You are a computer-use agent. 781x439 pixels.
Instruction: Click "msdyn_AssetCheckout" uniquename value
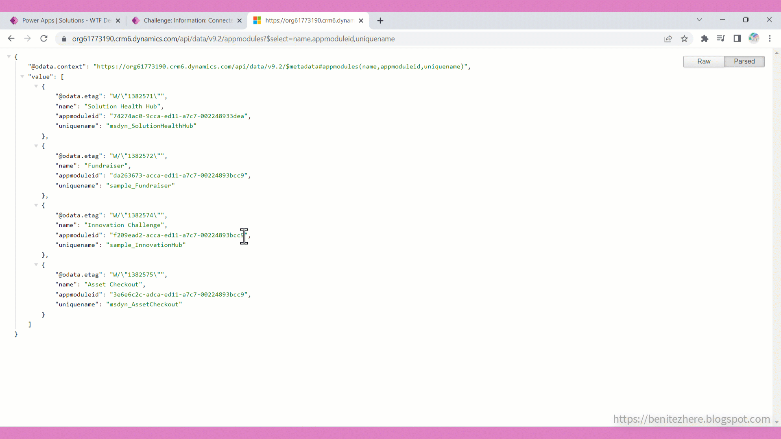tap(144, 304)
